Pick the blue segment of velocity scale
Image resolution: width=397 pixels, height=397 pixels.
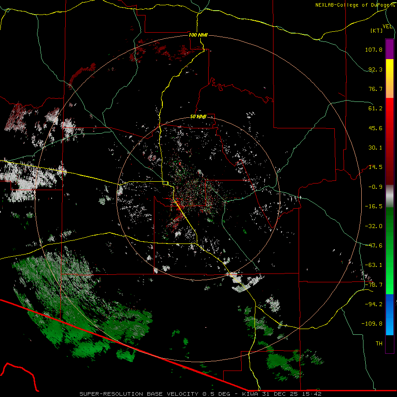coord(390,315)
